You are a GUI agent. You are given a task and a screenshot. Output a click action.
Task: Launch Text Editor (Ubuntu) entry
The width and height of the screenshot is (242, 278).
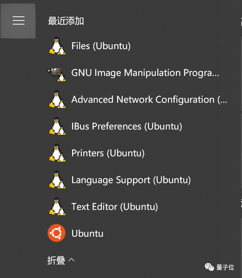[114, 207]
